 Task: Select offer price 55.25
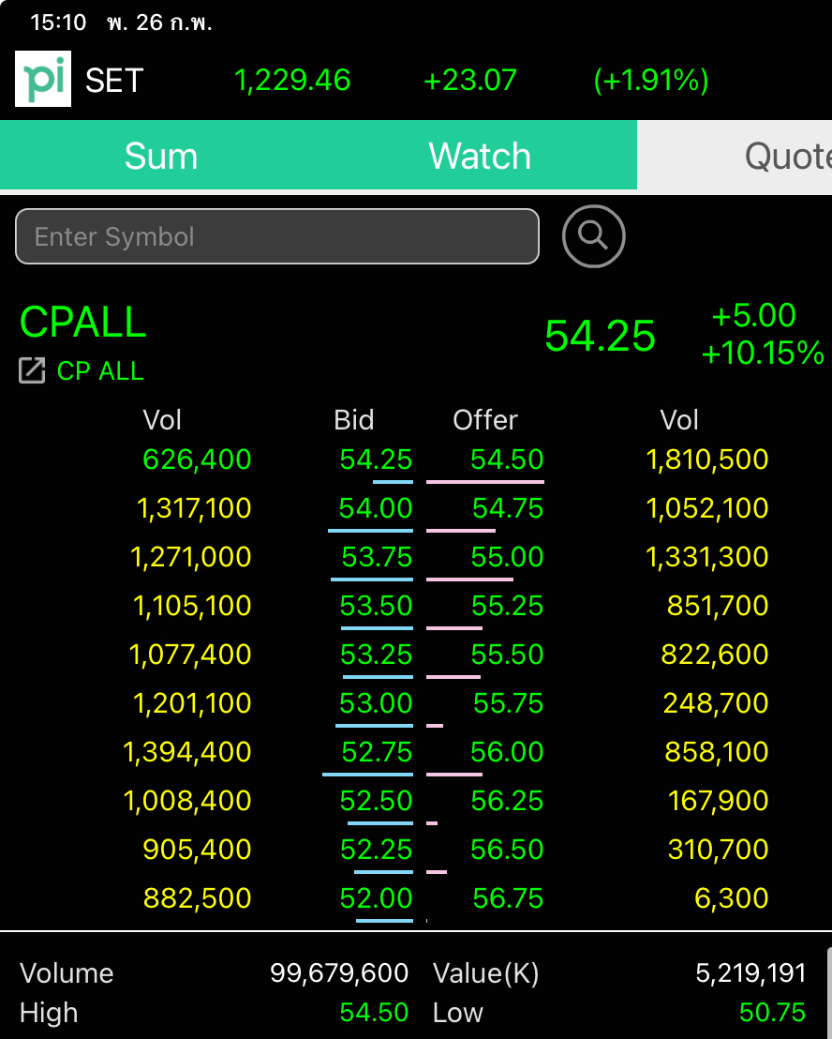pos(507,606)
